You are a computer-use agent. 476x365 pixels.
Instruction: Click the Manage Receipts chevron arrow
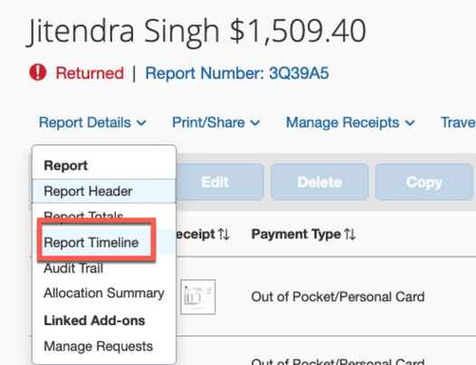point(410,123)
